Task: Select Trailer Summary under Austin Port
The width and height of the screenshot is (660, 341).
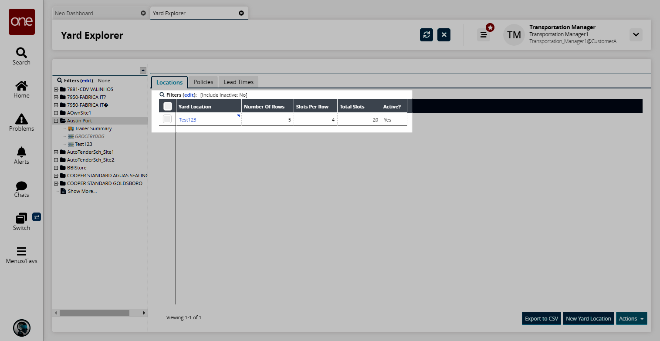Action: point(93,128)
